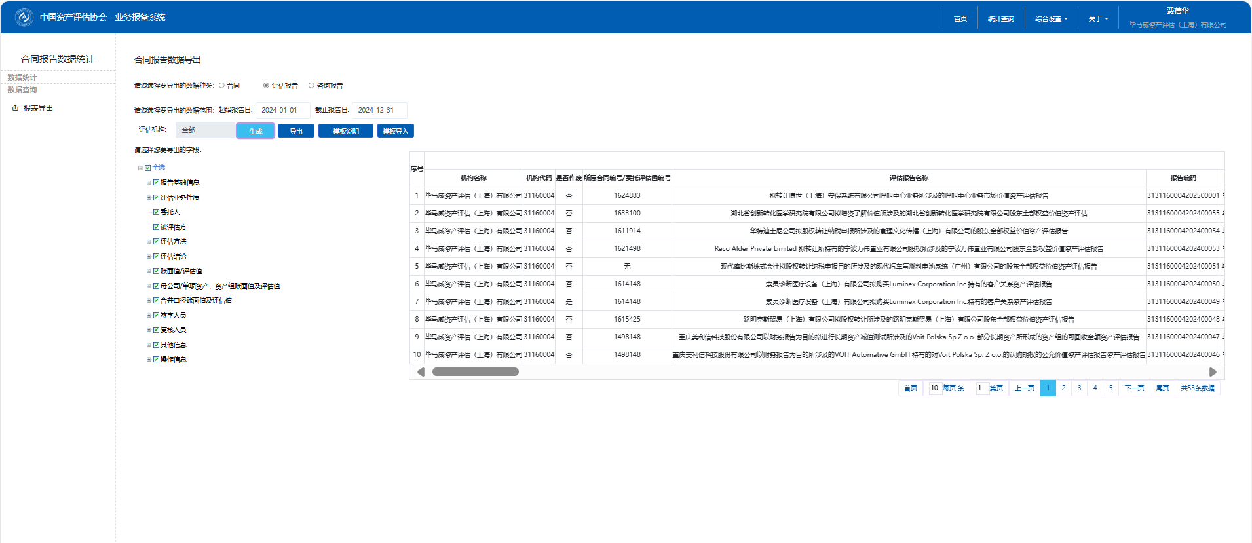
Task: Expand the 报告基础信息 tree node
Action: pos(149,183)
